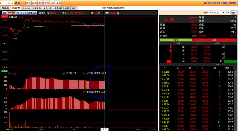
Task: Click the date field showing 2017/11/22
Action: pos(216,13)
